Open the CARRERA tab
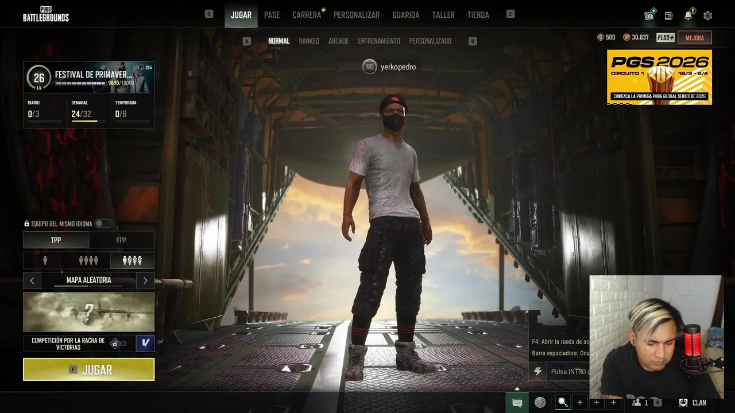The width and height of the screenshot is (735, 413). point(307,15)
